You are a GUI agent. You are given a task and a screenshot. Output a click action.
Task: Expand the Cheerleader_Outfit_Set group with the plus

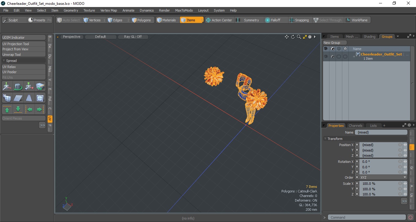pyautogui.click(x=354, y=57)
